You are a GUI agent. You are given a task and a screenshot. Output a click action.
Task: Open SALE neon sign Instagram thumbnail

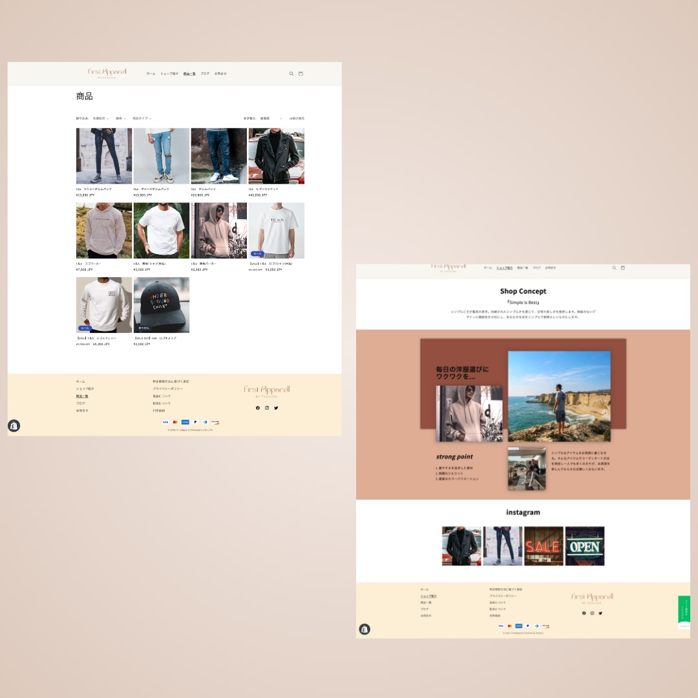pyautogui.click(x=544, y=546)
